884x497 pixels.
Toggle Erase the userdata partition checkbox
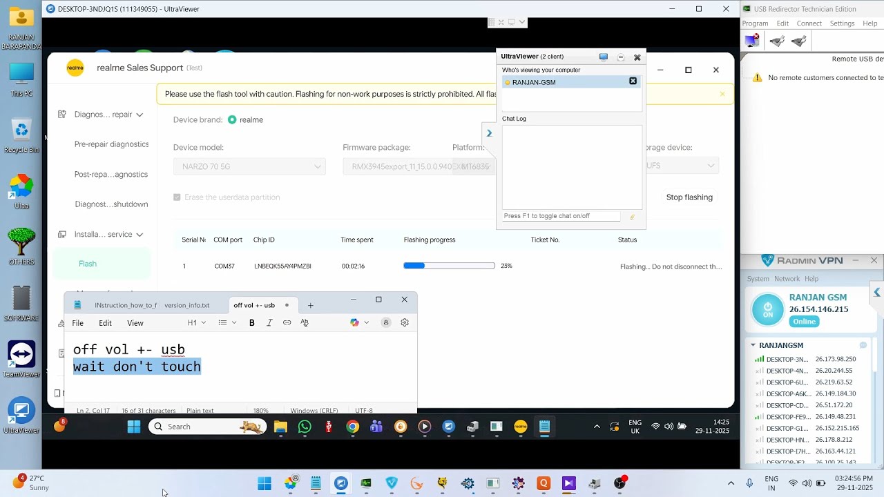(177, 197)
